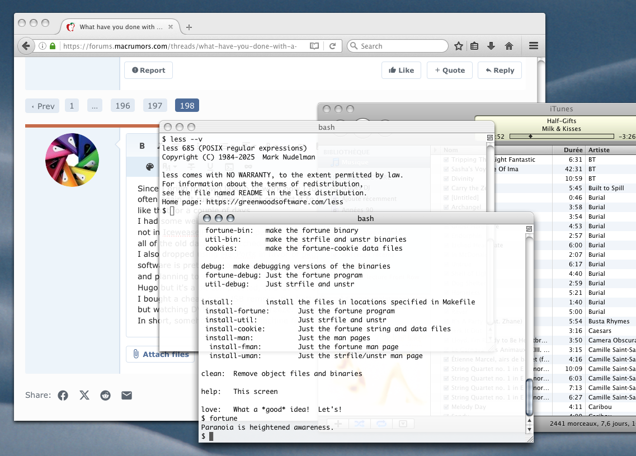Uncheck the 'Tripping The Light Fantastic' track

(446, 160)
